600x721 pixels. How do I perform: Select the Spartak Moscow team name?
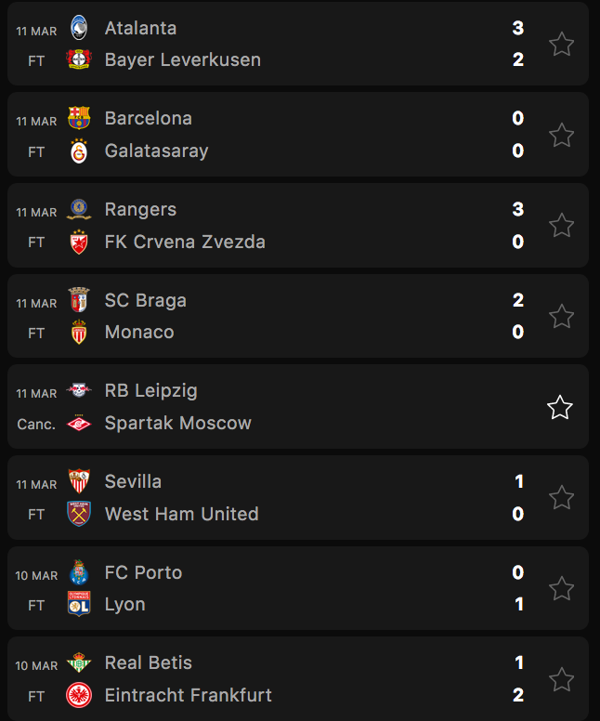click(177, 424)
